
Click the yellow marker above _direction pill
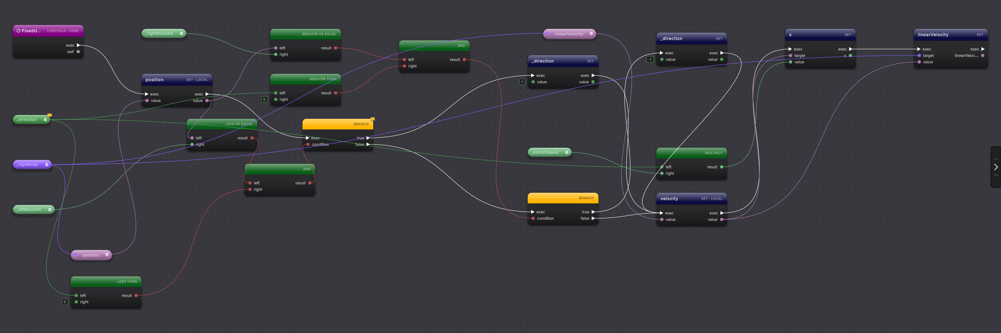pyautogui.click(x=49, y=115)
